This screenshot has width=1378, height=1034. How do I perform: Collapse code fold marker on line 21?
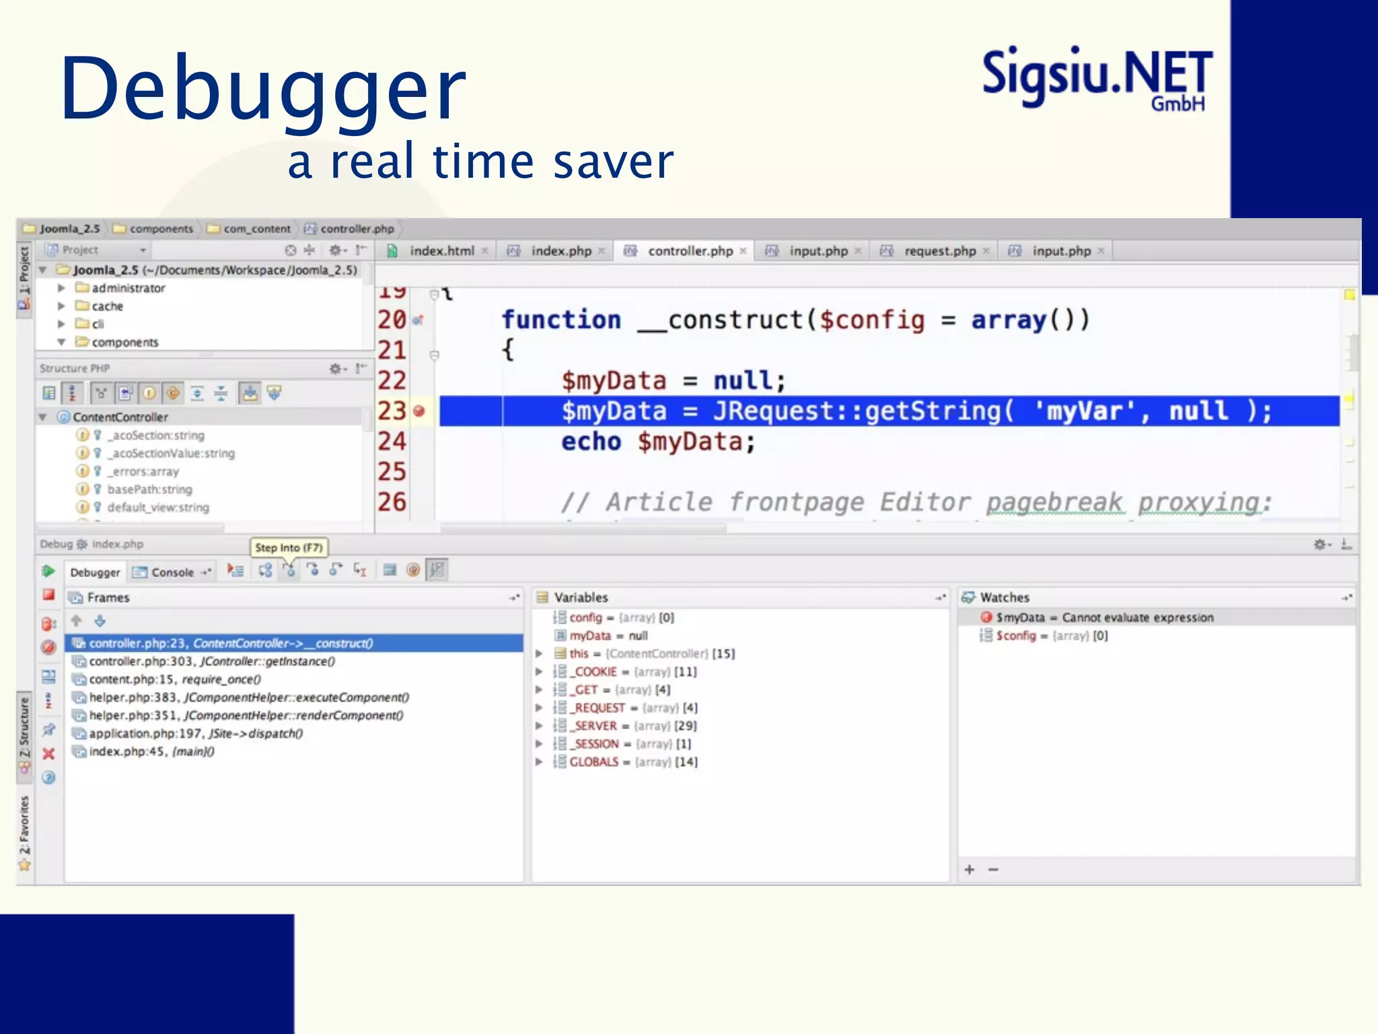click(x=434, y=355)
